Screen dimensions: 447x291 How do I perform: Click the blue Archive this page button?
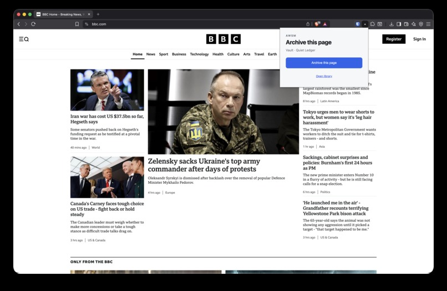pos(324,63)
